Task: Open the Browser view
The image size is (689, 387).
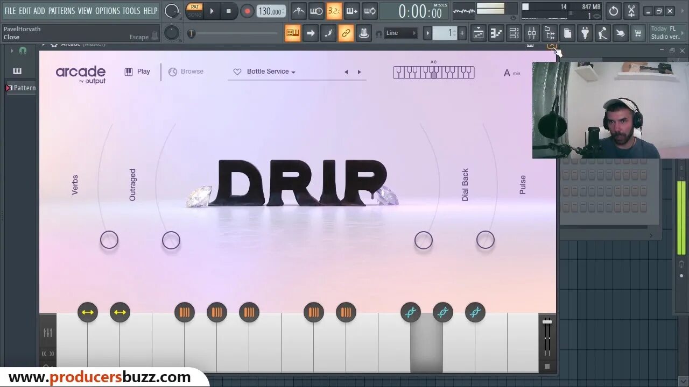Action: tap(550, 33)
